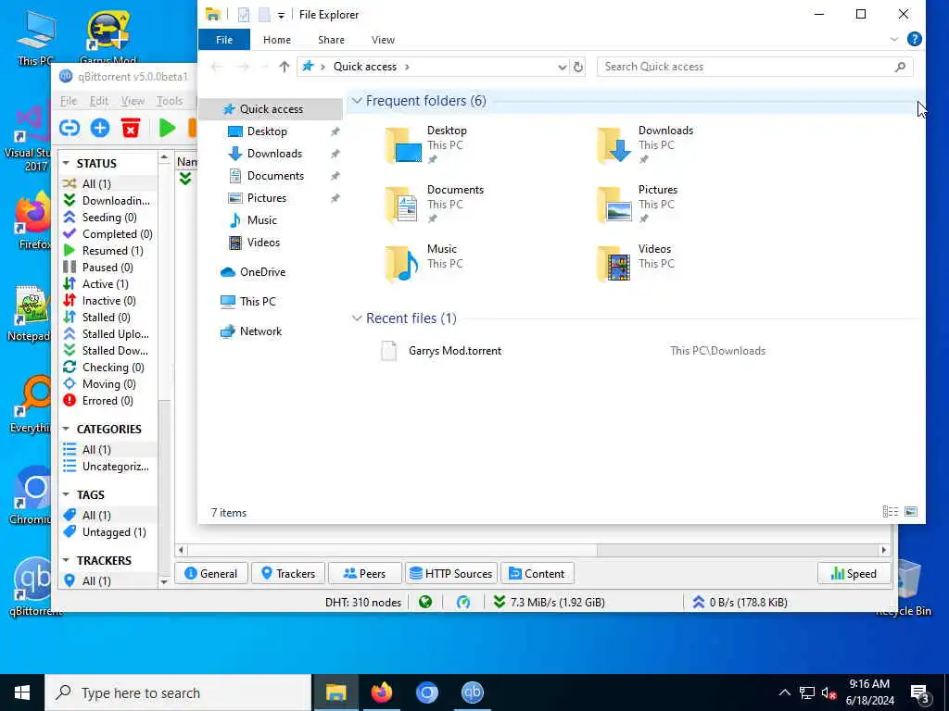Switch to the Peers tab
The height and width of the screenshot is (711, 949).
coord(365,573)
